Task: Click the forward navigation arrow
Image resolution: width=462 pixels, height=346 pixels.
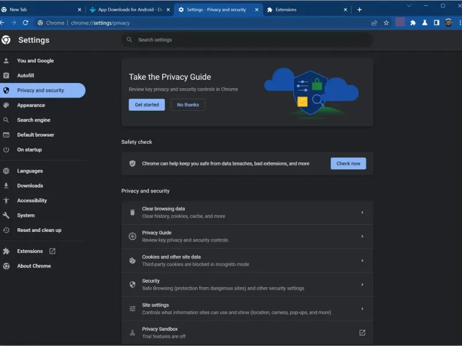Action: pyautogui.click(x=13, y=22)
